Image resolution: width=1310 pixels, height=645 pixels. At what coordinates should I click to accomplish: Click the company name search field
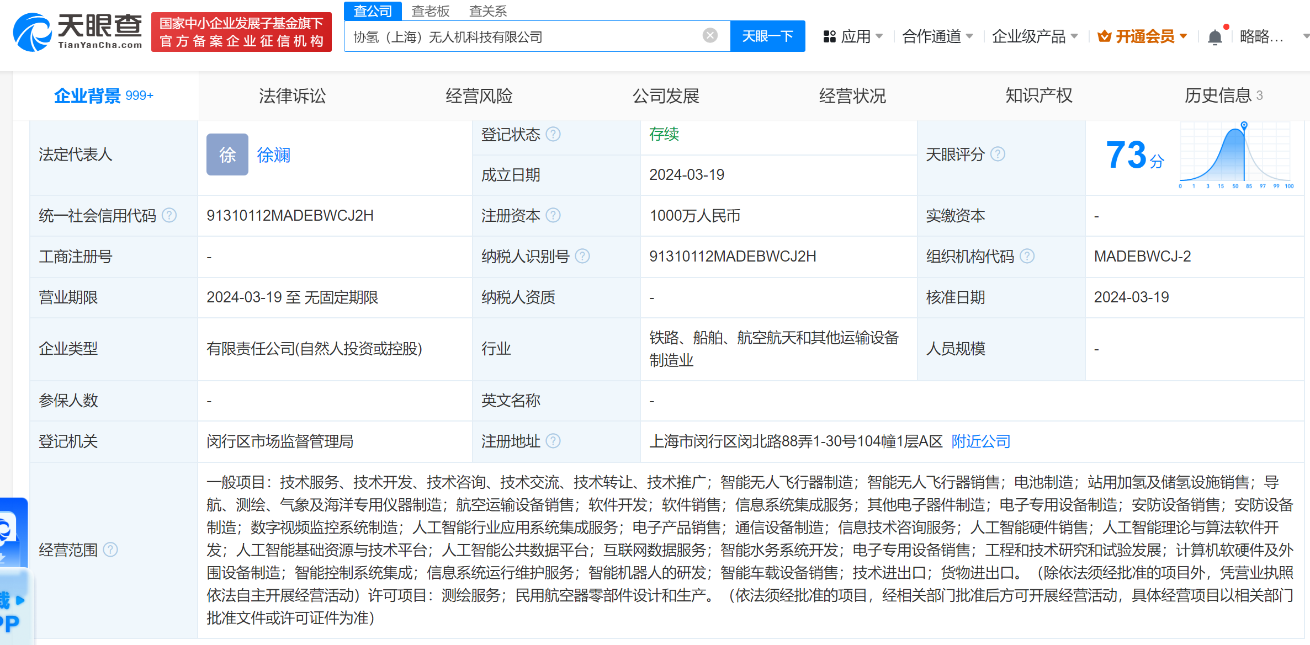(x=524, y=36)
